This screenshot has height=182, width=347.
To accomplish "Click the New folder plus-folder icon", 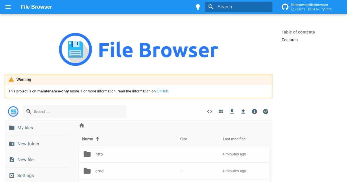I will [x=12, y=144].
